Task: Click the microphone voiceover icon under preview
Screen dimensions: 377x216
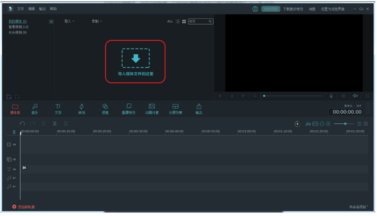Action: click(x=331, y=96)
